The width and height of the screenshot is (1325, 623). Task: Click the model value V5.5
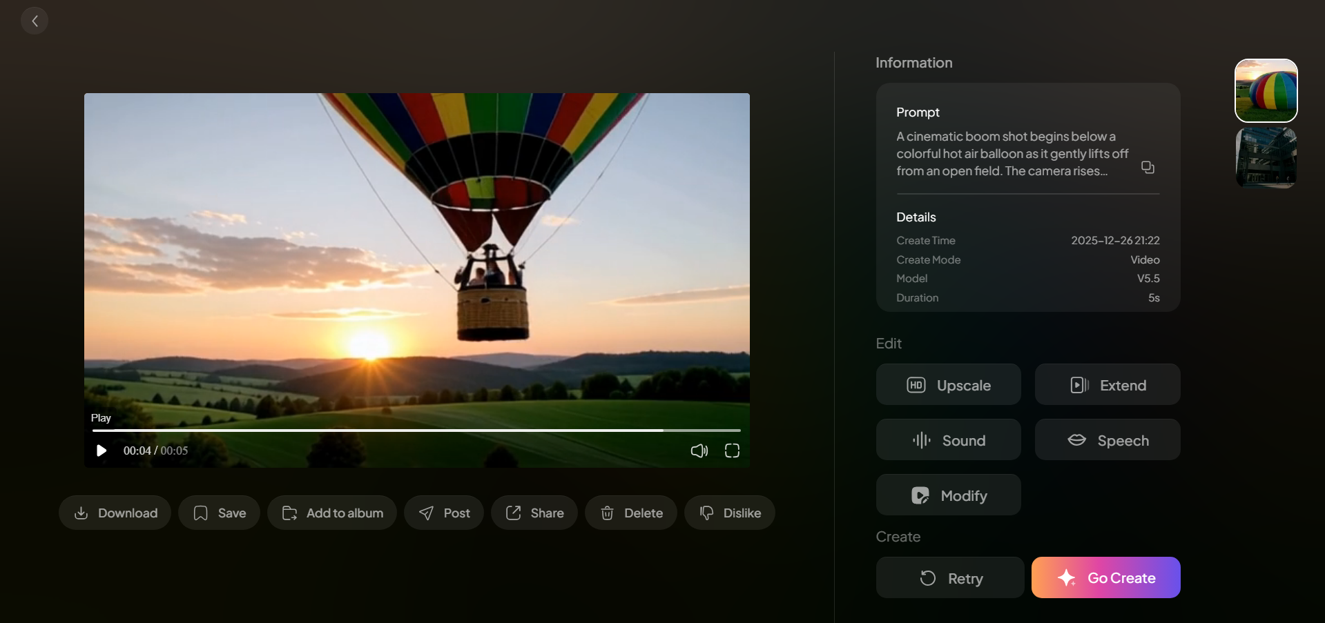(1148, 279)
